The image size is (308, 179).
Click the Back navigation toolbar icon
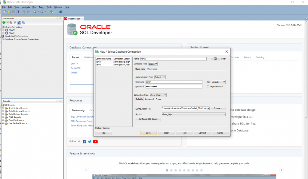[35, 12]
